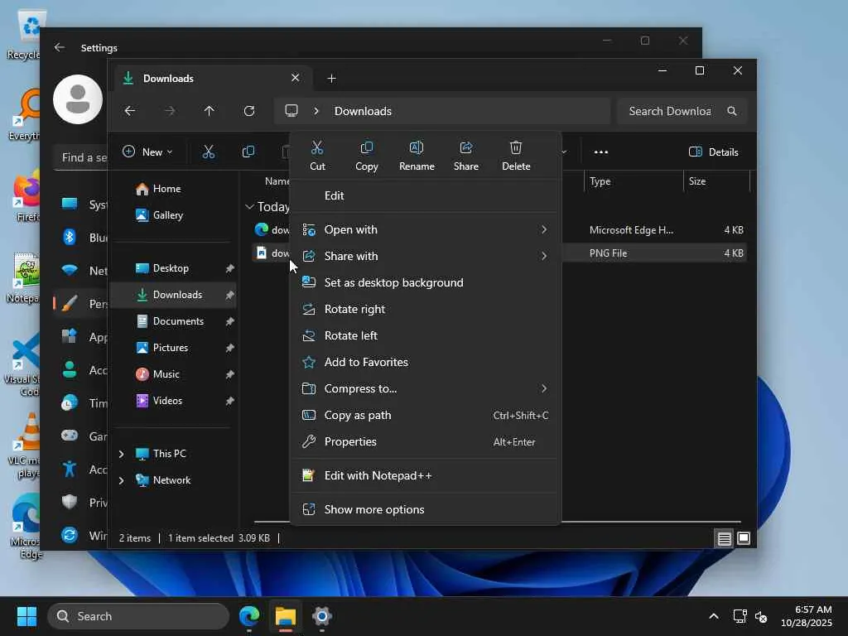Screen dimensions: 848x636
Task: Click search magnifier icon in Explorer
Action: (732, 112)
